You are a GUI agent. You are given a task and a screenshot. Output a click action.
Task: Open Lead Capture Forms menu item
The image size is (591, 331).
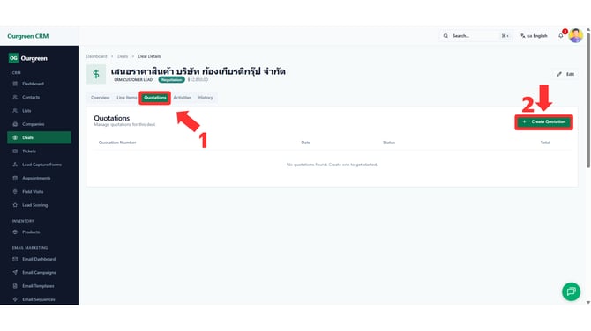pyautogui.click(x=39, y=165)
